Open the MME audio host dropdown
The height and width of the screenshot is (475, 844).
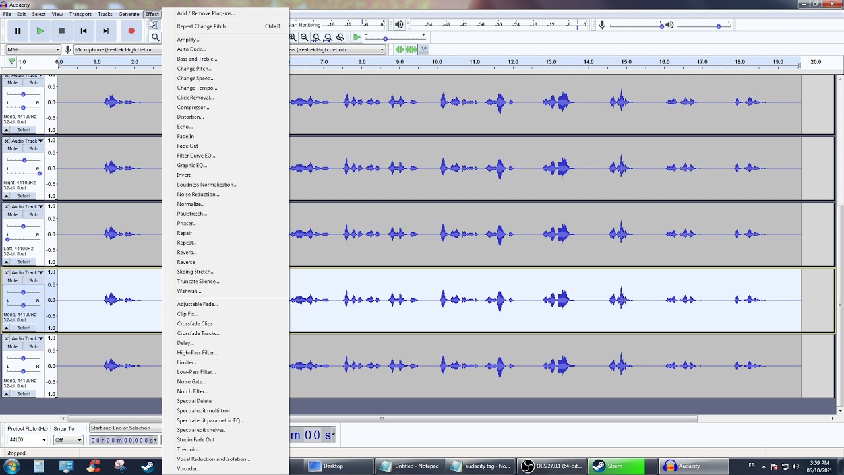(x=33, y=49)
